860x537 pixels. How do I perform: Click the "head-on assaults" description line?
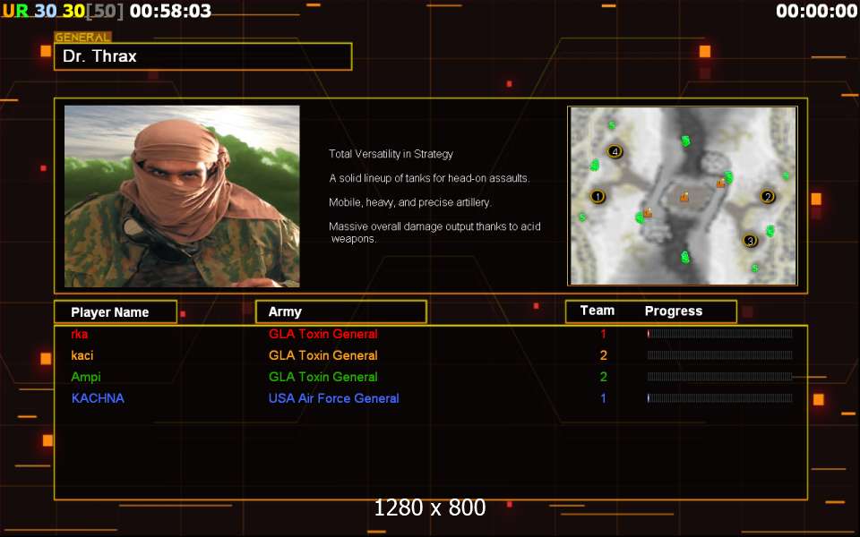tap(429, 178)
